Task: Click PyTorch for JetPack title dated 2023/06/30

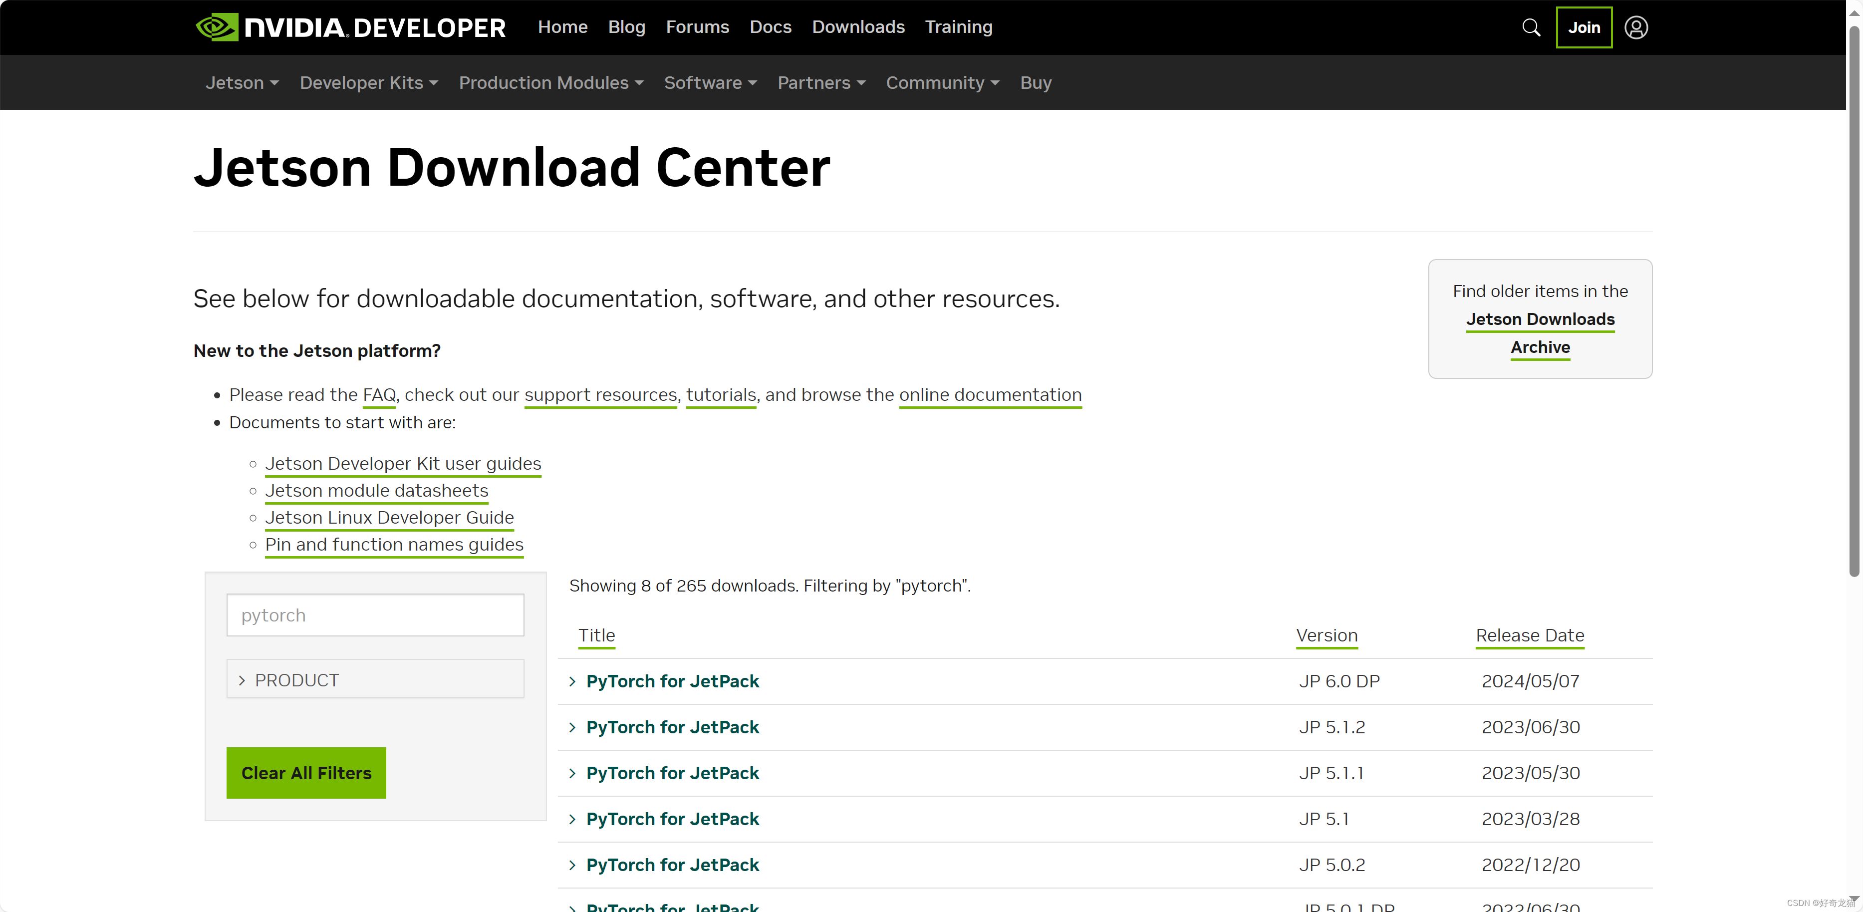Action: coord(673,728)
